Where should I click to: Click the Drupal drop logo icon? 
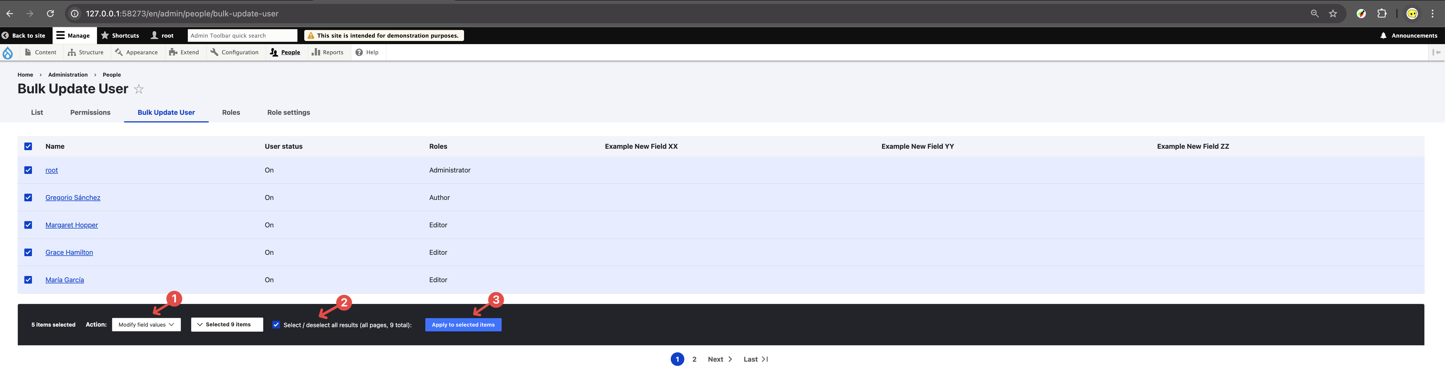[8, 53]
